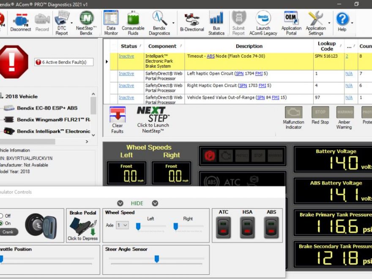Open the Data Monitor tool
The width and height of the screenshot is (372, 279).
[x=111, y=24]
